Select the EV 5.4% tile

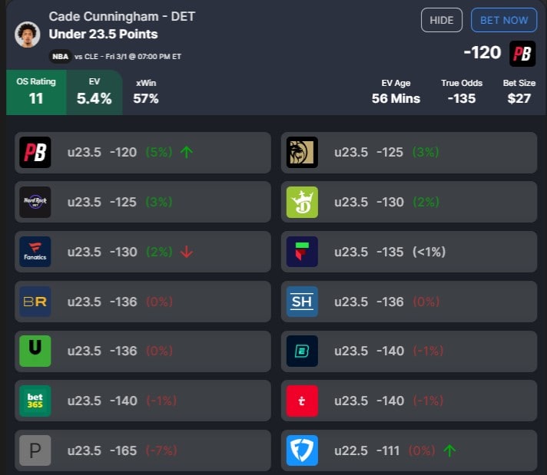click(94, 92)
